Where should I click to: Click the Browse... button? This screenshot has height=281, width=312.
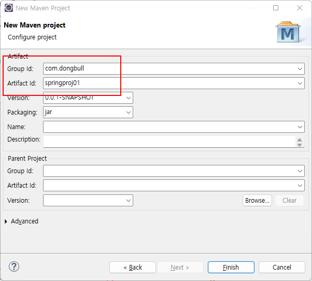coord(257,201)
